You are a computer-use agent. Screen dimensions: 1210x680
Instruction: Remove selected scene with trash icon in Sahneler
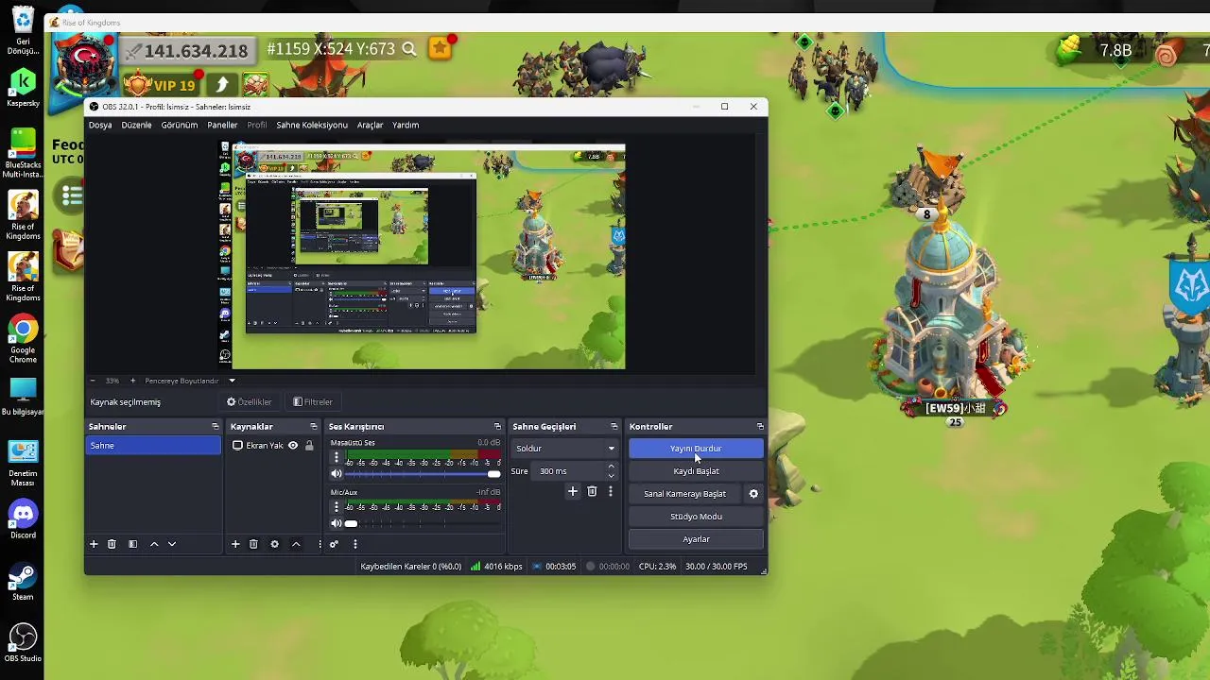(112, 544)
